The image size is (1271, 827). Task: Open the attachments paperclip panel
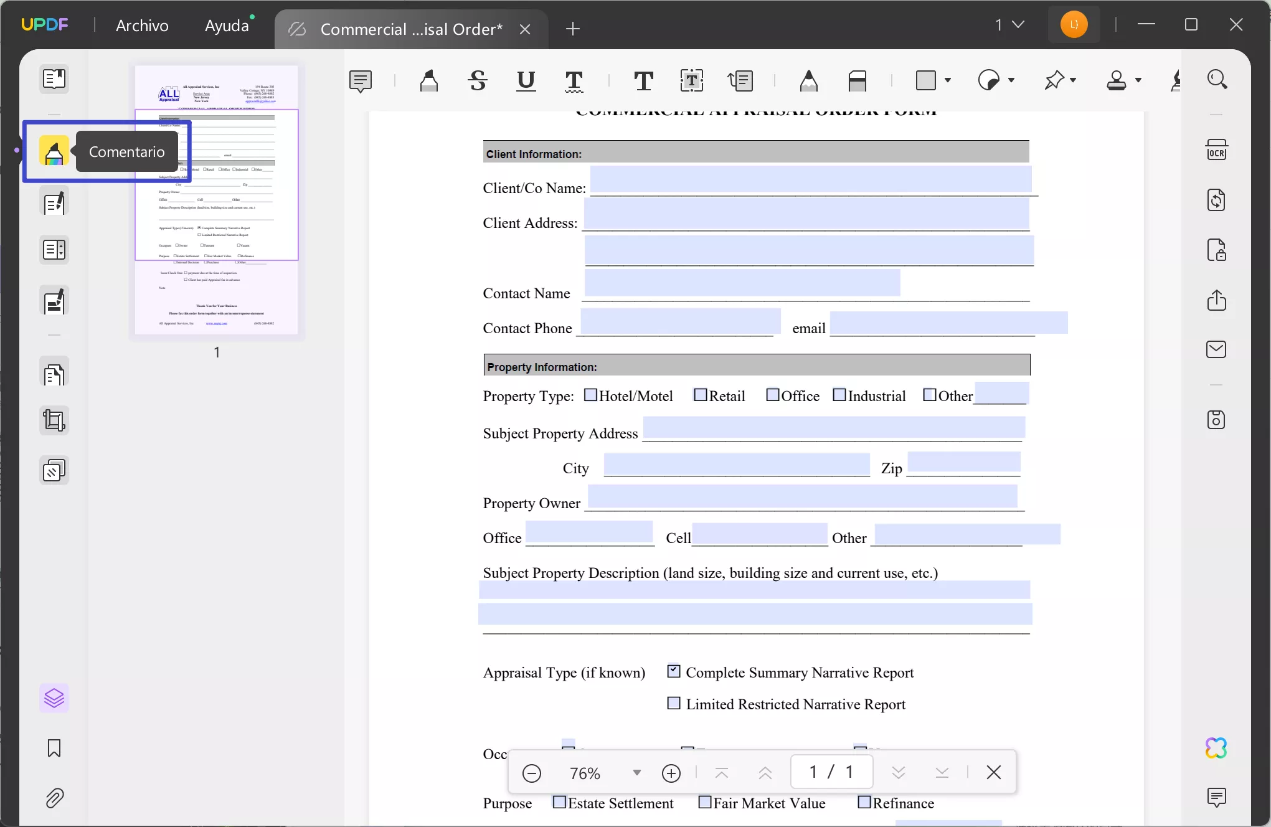tap(54, 798)
